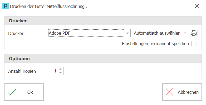Click the 'Einstellungen permanent speichern' label text
206x105 pixels.
[156, 44]
